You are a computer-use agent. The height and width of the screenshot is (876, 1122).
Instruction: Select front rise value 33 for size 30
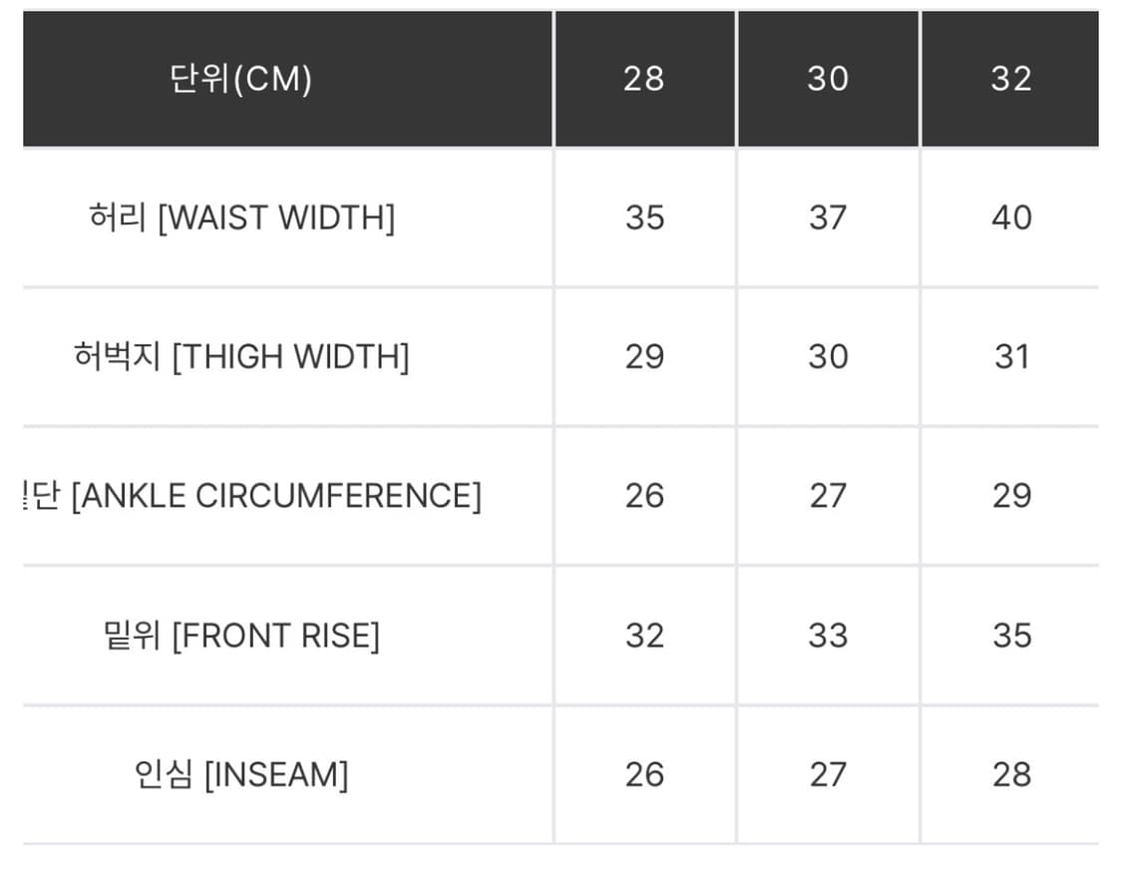(828, 636)
